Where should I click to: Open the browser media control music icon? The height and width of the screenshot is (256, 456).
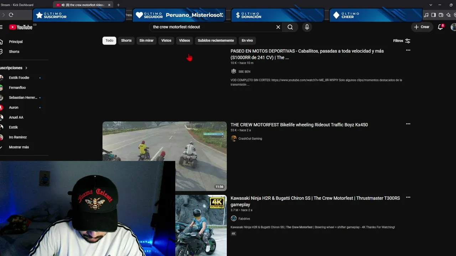pyautogui.click(x=426, y=15)
